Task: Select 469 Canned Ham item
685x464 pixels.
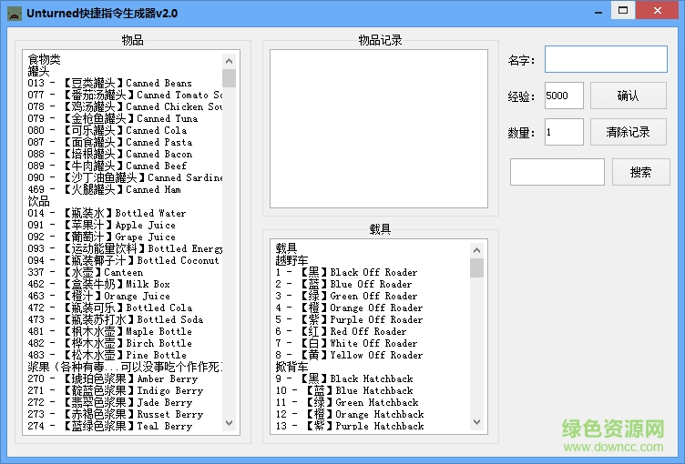Action: [104, 189]
